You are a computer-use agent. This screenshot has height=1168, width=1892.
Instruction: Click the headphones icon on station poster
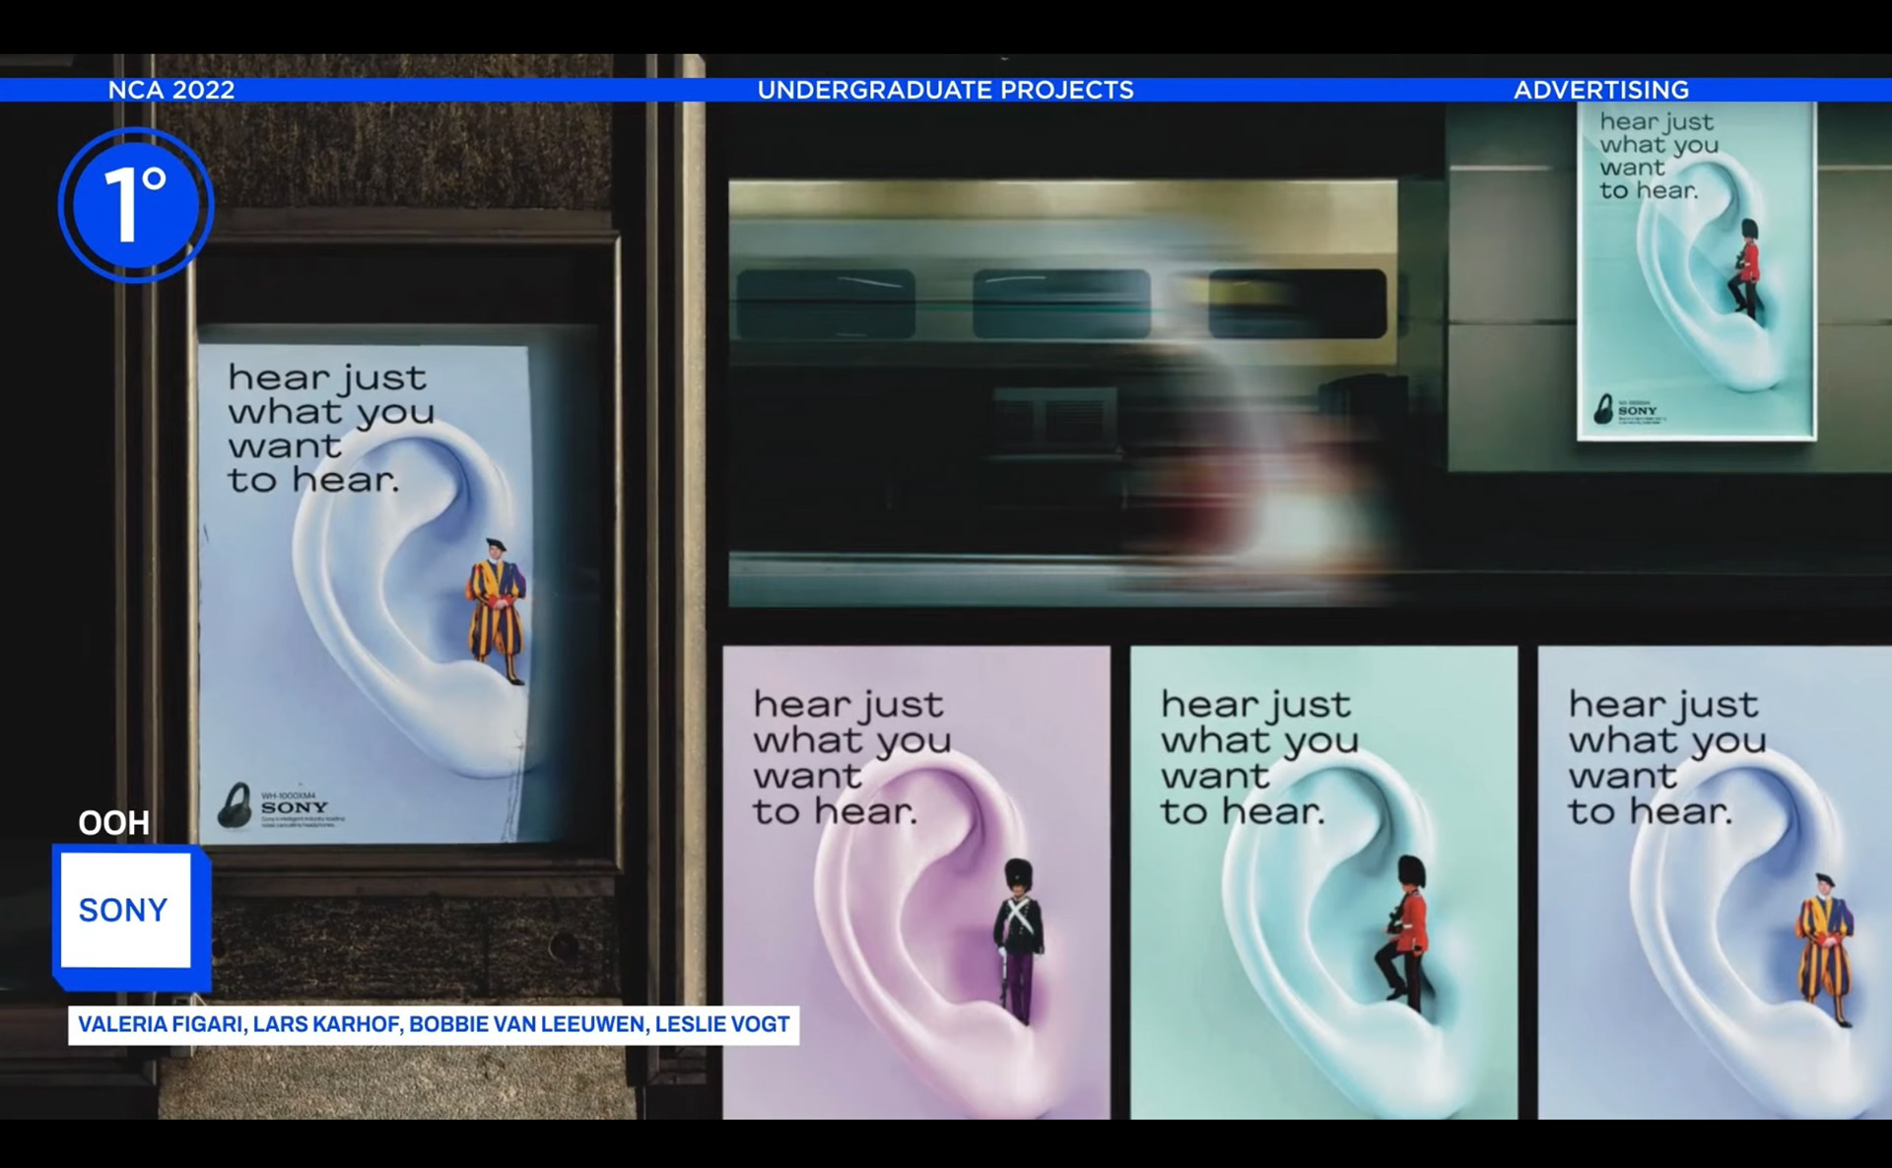click(1603, 408)
